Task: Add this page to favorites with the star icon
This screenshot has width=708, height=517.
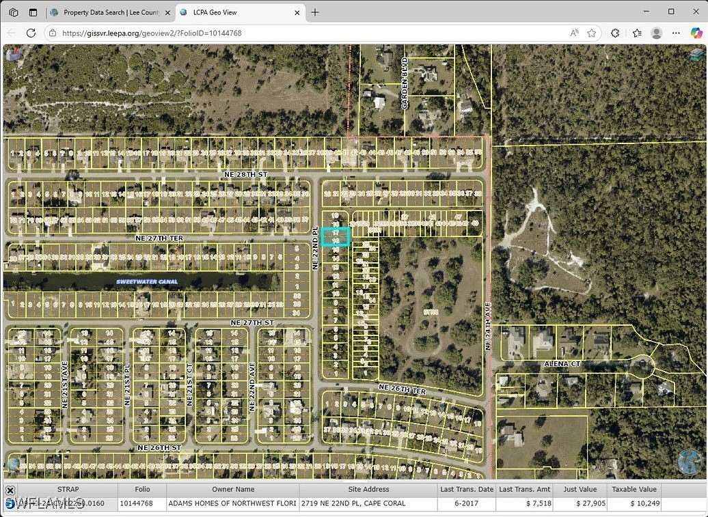Action: 592,33
